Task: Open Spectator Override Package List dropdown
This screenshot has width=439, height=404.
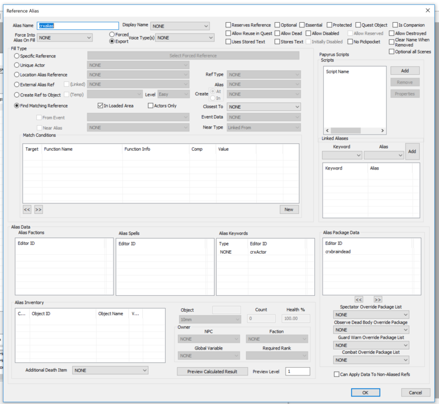Action: pos(371,315)
